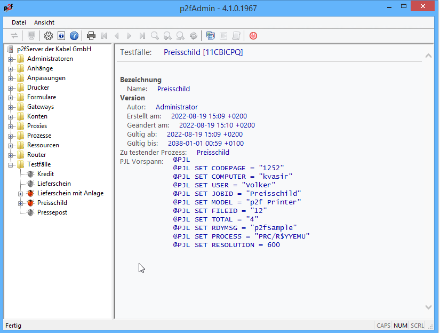Expand the Anpassungen folder node

click(x=10, y=78)
